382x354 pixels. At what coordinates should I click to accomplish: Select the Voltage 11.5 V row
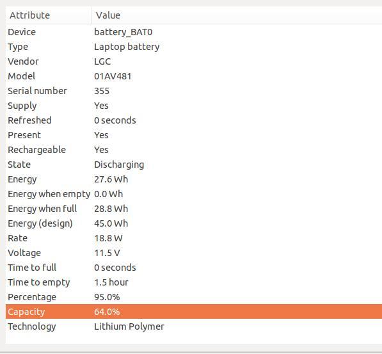pos(194,253)
